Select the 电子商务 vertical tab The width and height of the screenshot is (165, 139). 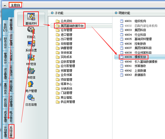coord(11,117)
